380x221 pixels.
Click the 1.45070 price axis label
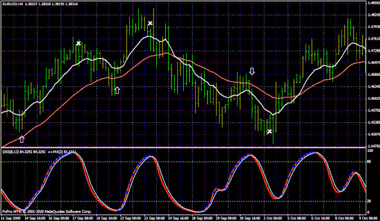pyautogui.click(x=374, y=134)
